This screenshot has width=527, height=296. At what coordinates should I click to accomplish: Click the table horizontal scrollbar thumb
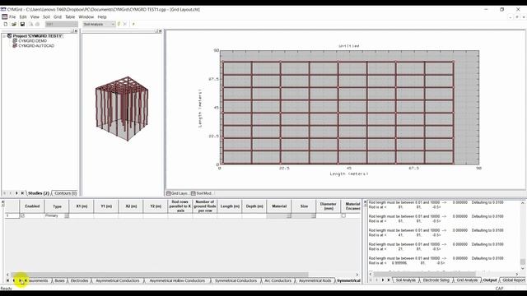click(159, 275)
